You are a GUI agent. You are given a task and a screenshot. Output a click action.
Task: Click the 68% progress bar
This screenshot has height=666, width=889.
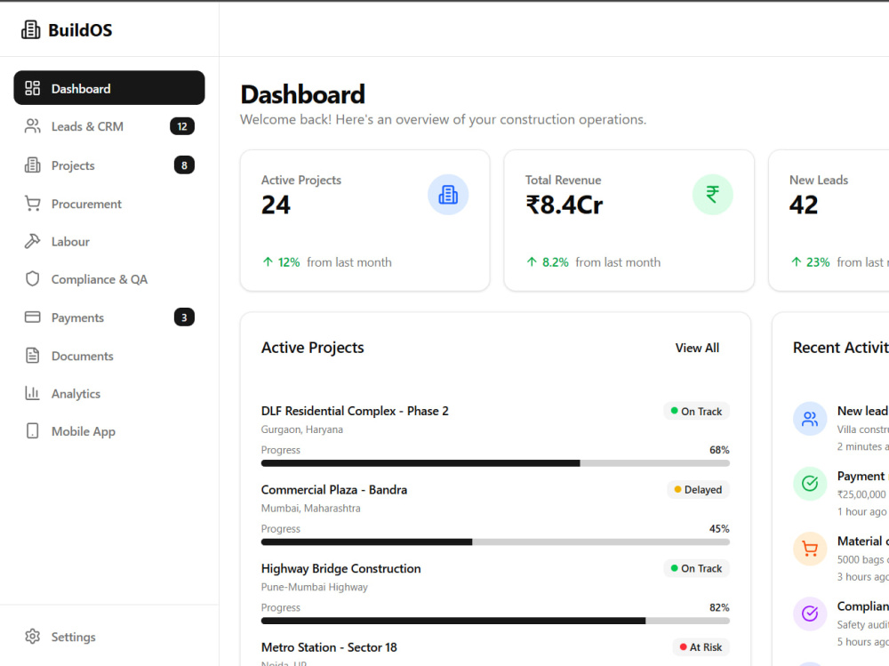pyautogui.click(x=495, y=463)
